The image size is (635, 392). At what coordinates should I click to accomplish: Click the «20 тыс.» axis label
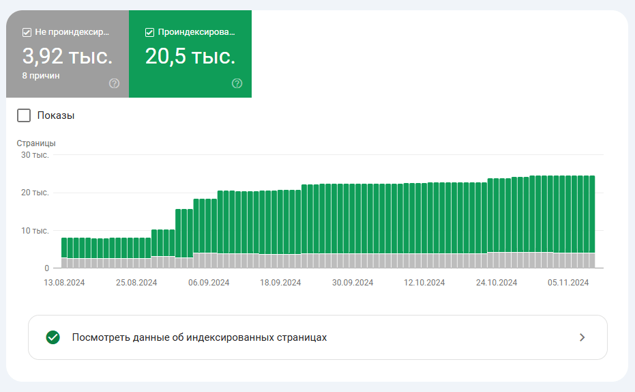(35, 193)
